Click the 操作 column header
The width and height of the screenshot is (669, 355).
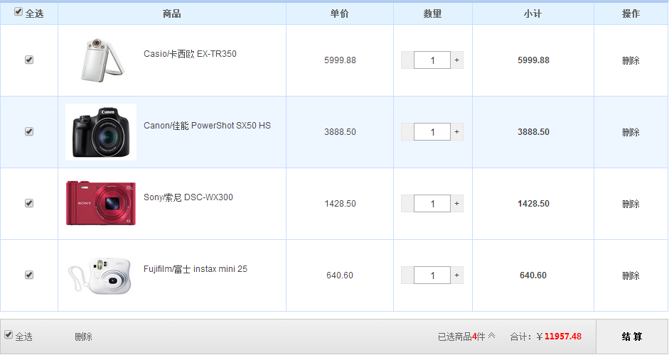(631, 13)
